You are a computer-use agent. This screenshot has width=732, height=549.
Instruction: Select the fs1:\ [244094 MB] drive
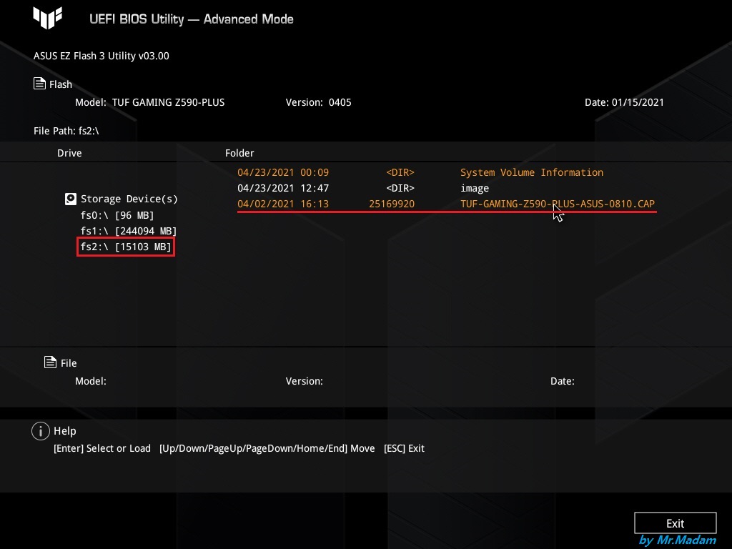tap(129, 231)
